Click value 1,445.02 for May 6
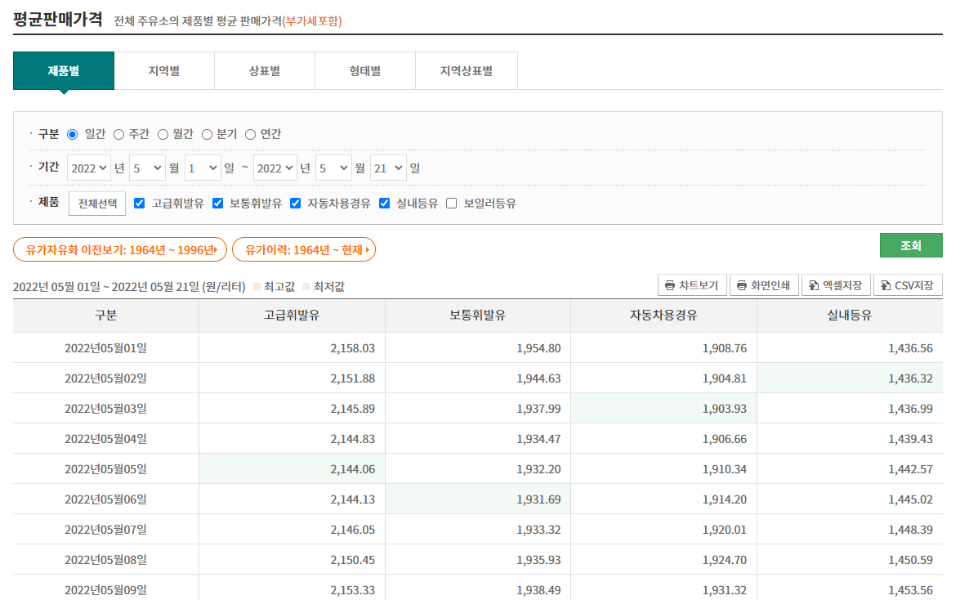 click(x=911, y=499)
